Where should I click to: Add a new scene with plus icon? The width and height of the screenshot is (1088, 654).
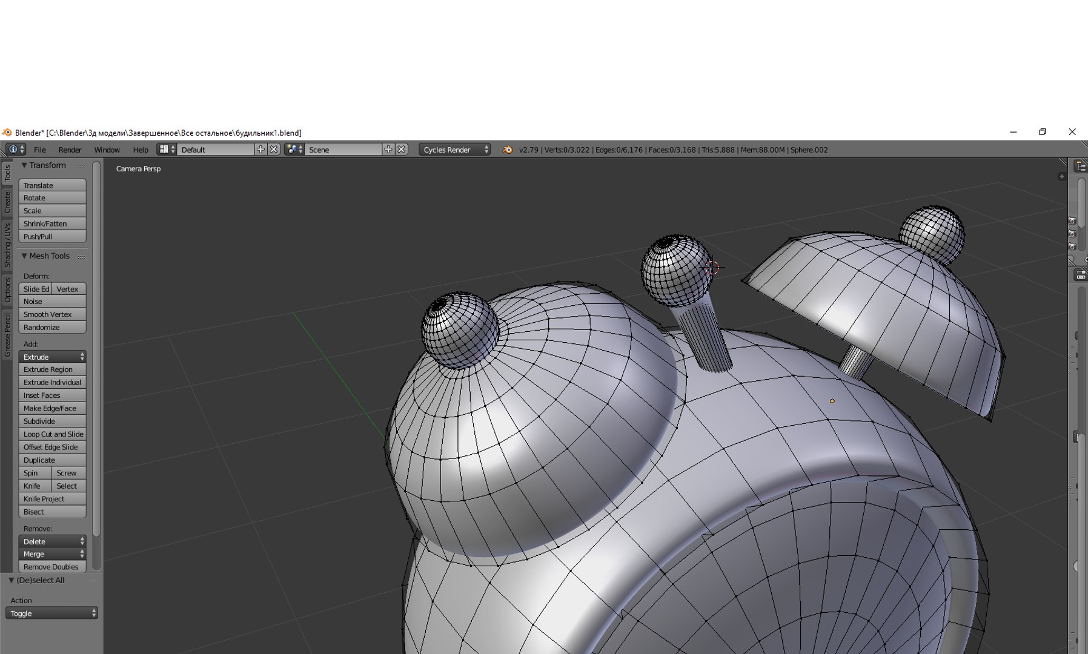coord(388,149)
